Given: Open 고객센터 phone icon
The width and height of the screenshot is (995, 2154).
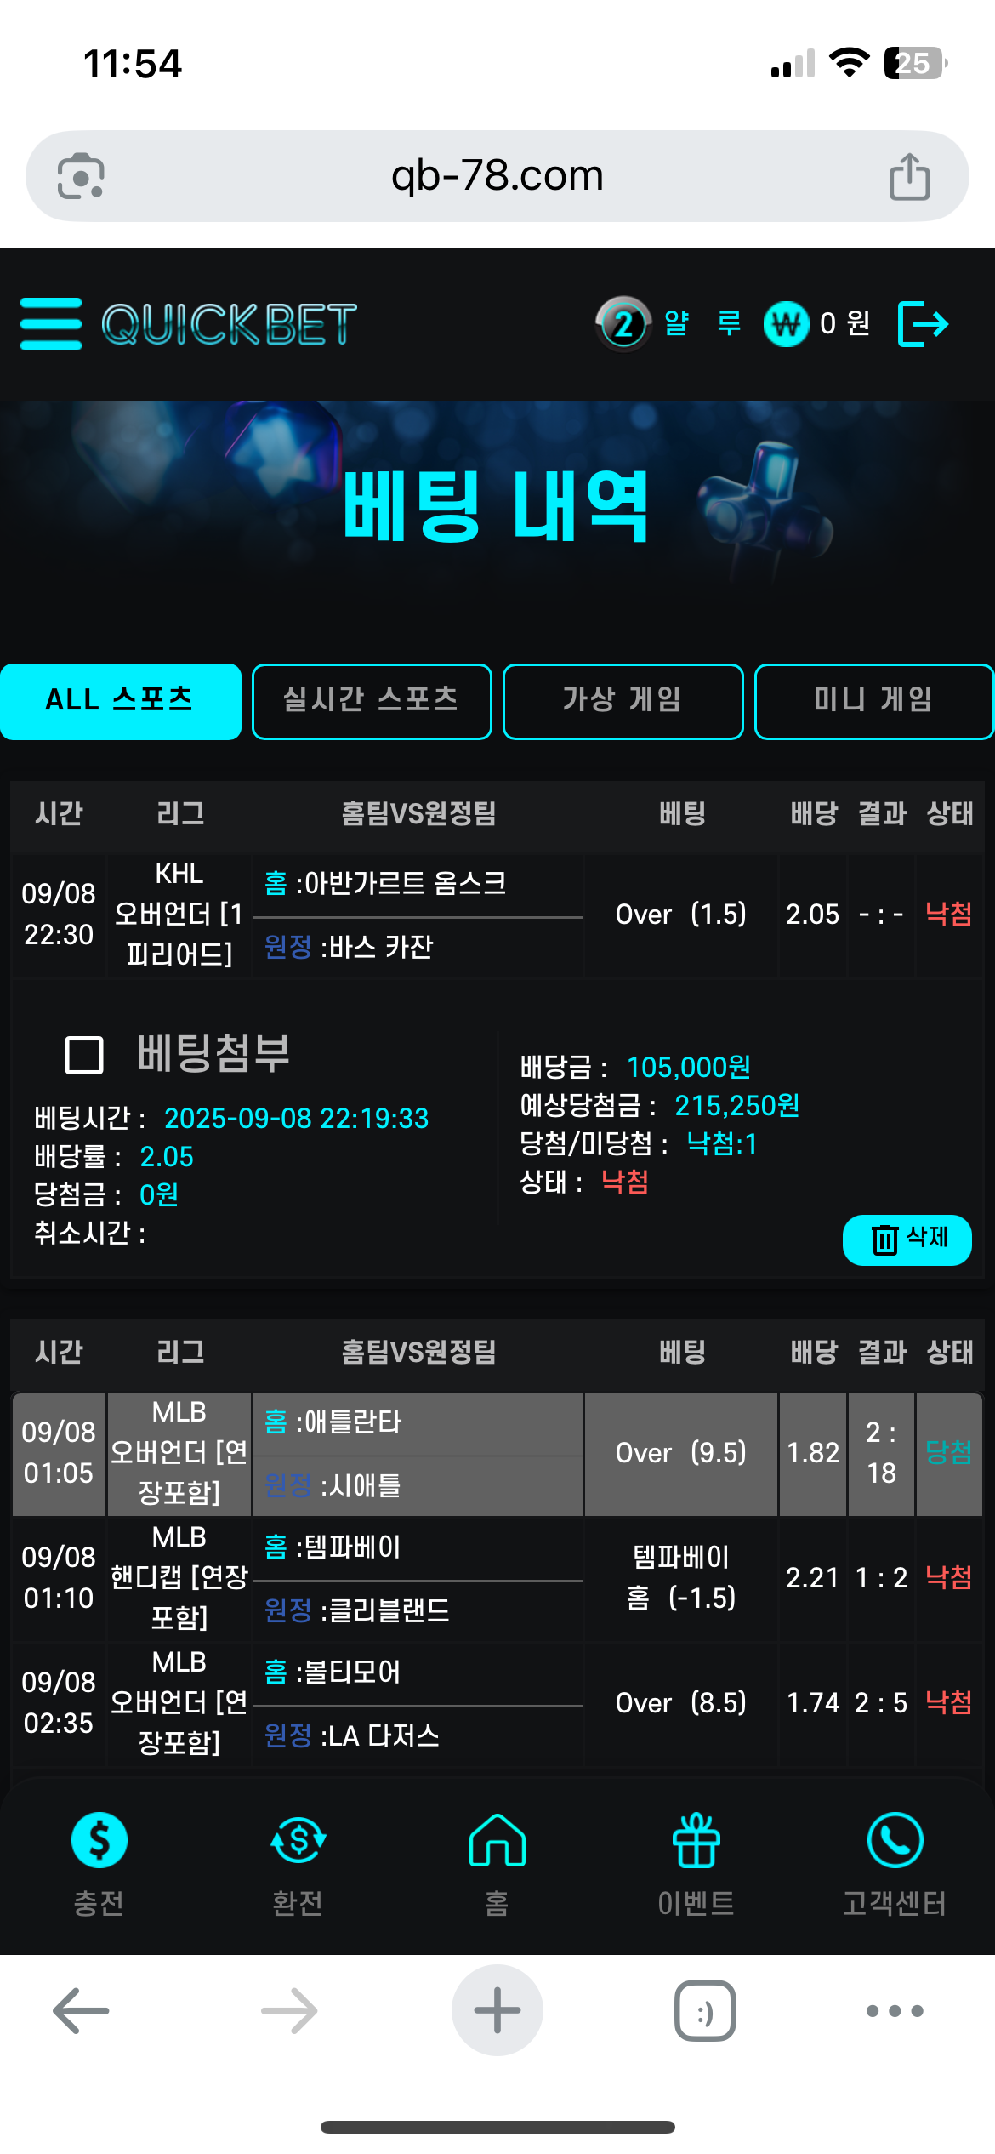Looking at the screenshot, I should tap(895, 1841).
